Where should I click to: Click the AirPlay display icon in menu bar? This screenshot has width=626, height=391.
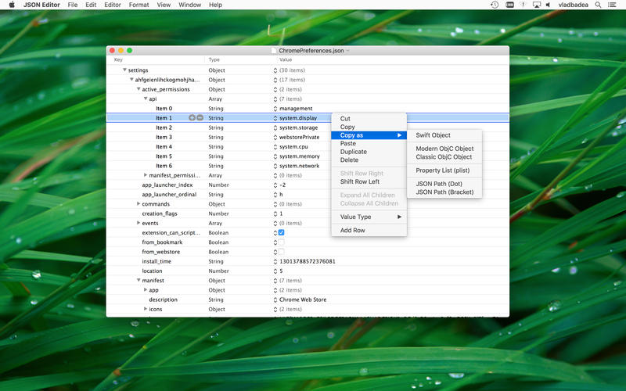click(537, 5)
